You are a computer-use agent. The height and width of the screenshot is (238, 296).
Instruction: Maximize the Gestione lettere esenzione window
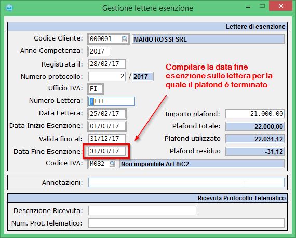pos(262,6)
